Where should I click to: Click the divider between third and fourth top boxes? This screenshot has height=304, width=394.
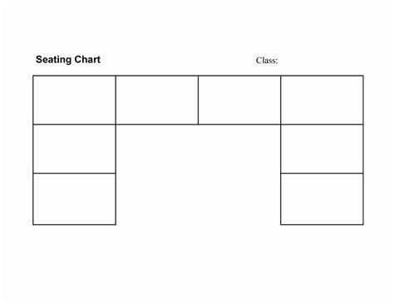pos(281,100)
